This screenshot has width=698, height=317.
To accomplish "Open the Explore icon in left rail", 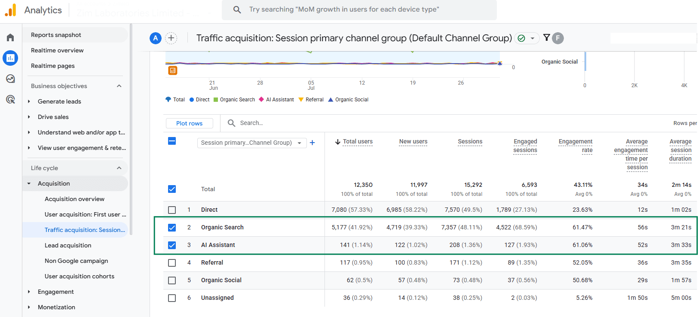I will [x=10, y=79].
